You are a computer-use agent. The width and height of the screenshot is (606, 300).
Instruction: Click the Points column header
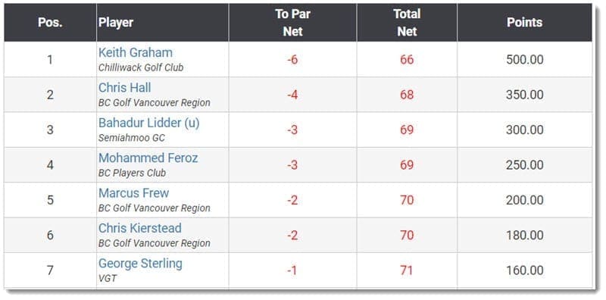[524, 23]
